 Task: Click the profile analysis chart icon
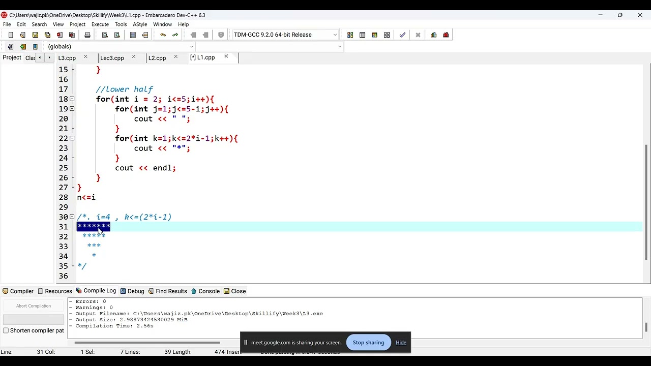pos(433,35)
